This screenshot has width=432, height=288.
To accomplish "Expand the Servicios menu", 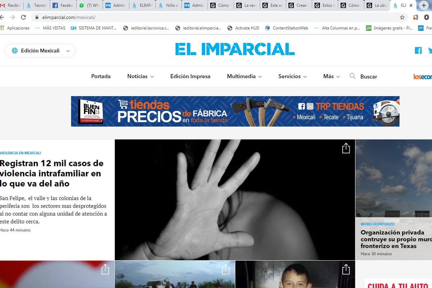I will tap(292, 76).
